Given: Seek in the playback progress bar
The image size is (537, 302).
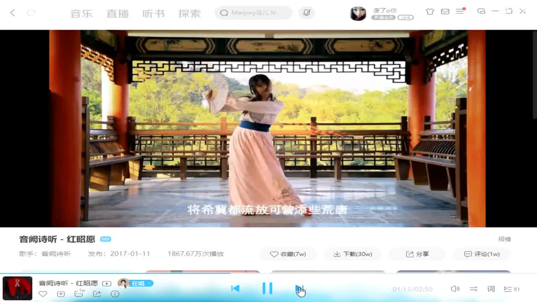Looking at the screenshot, I should click(268, 273).
